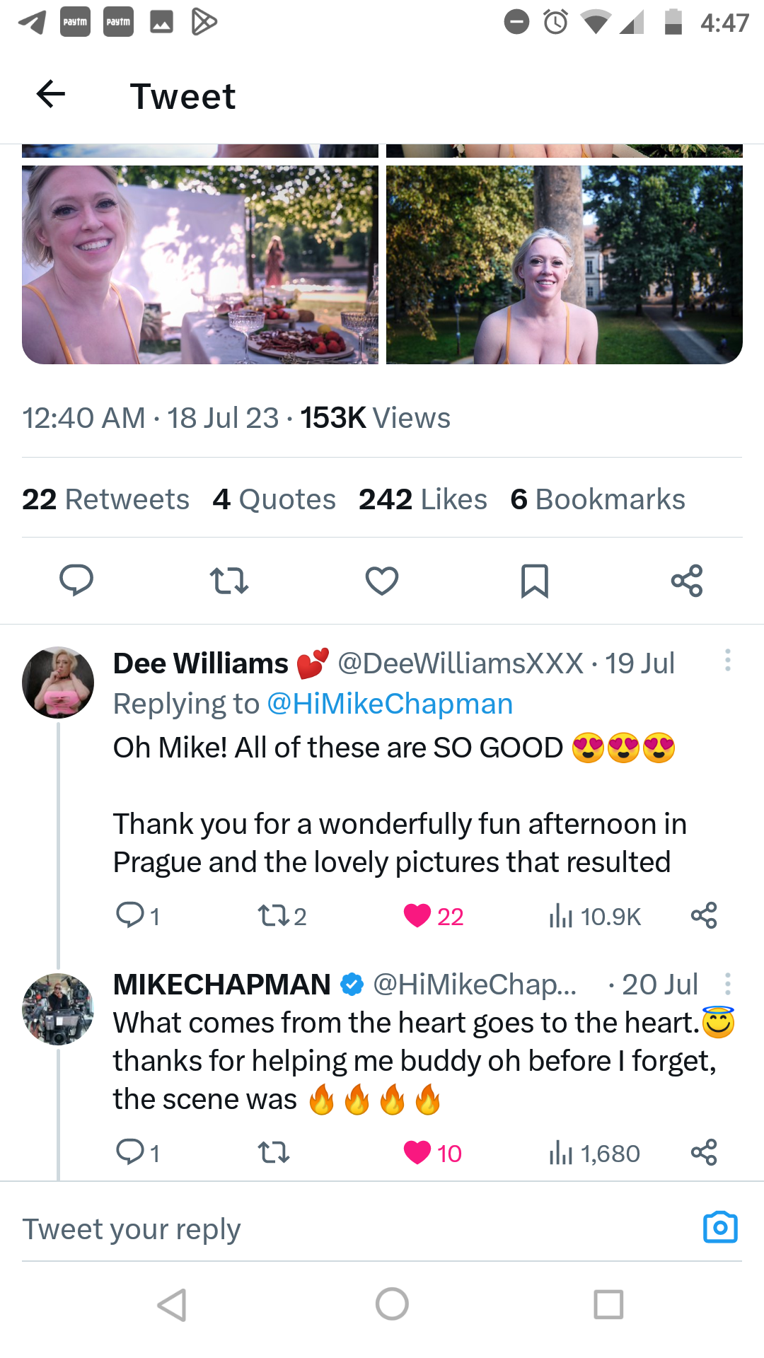
Task: Retweet the main tweet
Action: tap(229, 581)
